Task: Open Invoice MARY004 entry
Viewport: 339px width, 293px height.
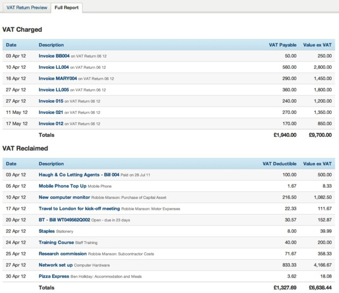Action: (x=57, y=78)
